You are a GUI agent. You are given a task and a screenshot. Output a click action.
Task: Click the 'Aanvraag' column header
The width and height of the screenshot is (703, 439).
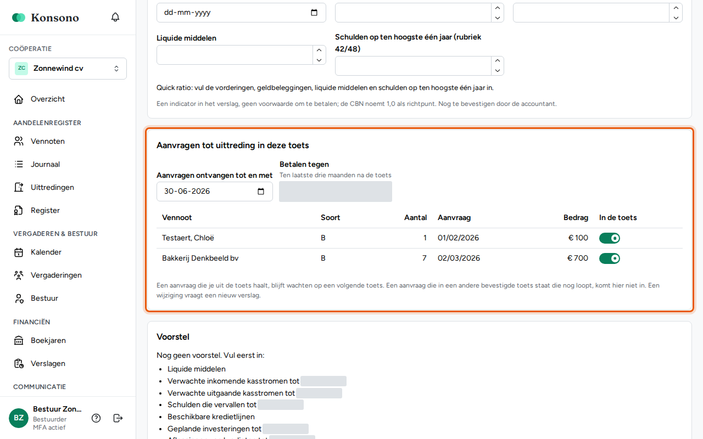pos(454,218)
